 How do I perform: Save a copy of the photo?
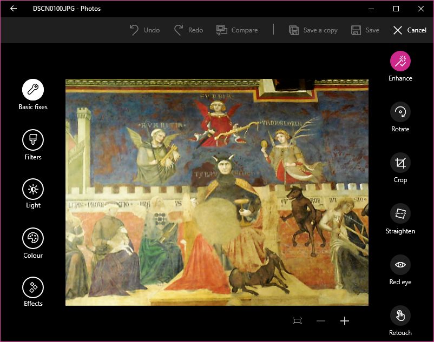[313, 30]
